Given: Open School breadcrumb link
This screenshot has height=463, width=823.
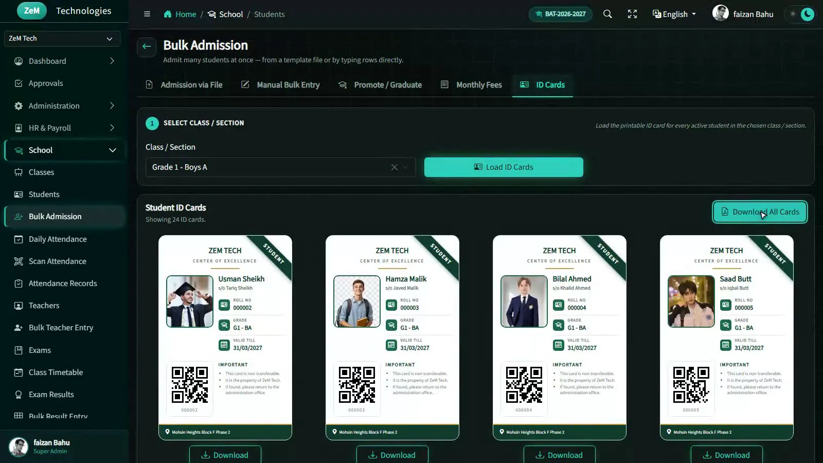Looking at the screenshot, I should pos(225,14).
